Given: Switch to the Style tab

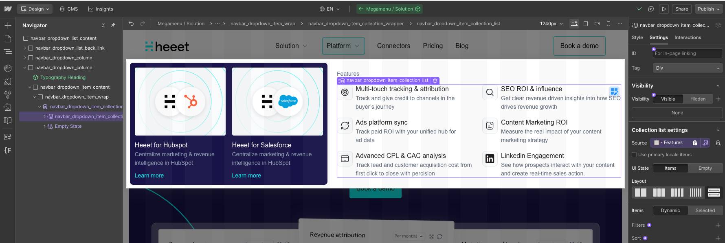Looking at the screenshot, I should 637,37.
